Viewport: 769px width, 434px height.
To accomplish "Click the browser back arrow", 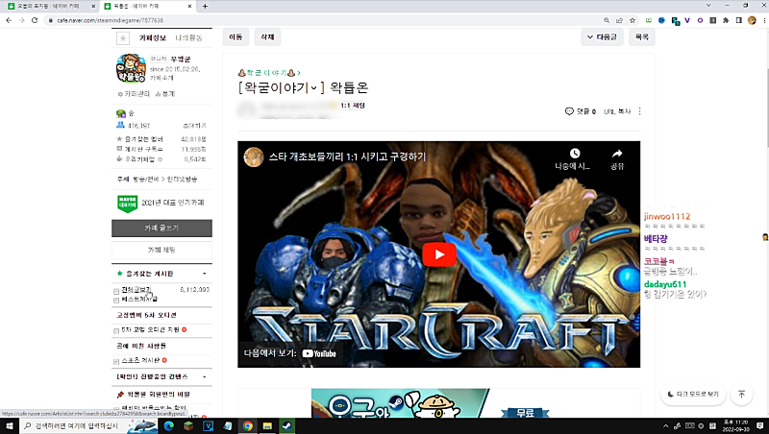I will coord(9,20).
